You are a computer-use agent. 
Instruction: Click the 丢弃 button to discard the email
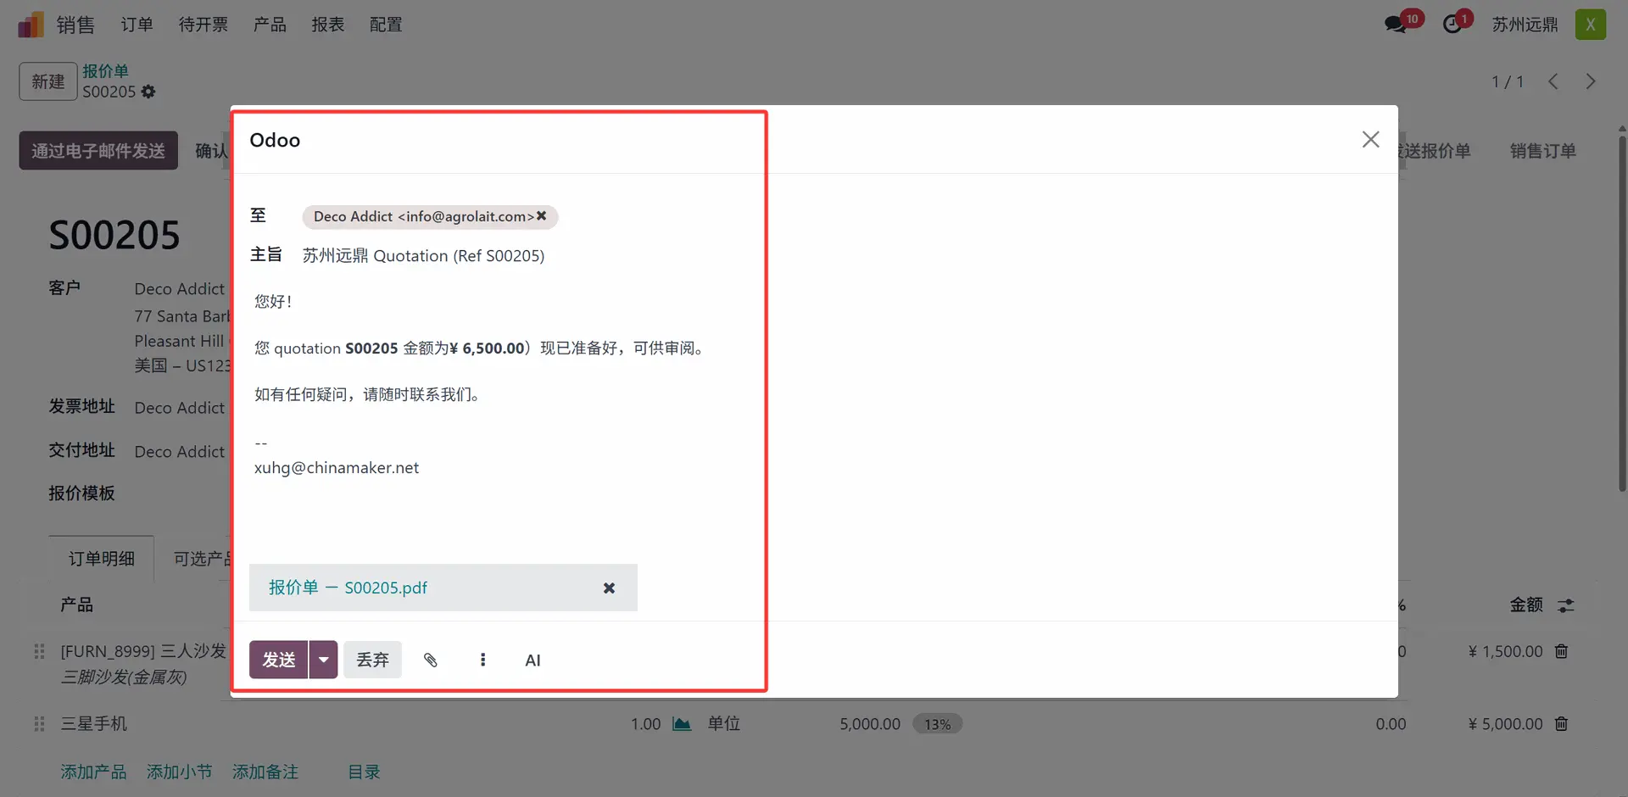[372, 660]
